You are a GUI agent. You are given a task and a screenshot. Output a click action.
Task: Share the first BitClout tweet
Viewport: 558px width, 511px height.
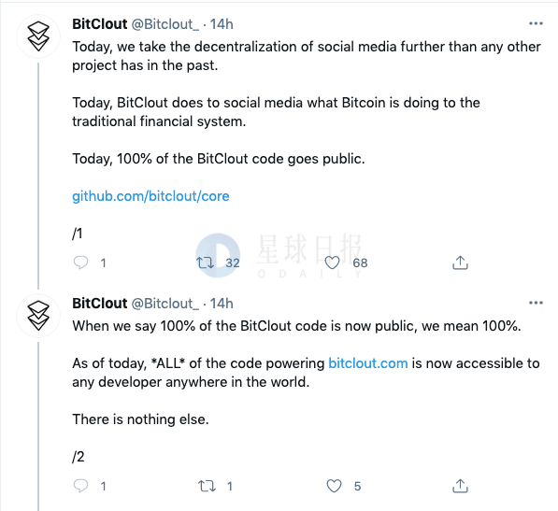460,263
